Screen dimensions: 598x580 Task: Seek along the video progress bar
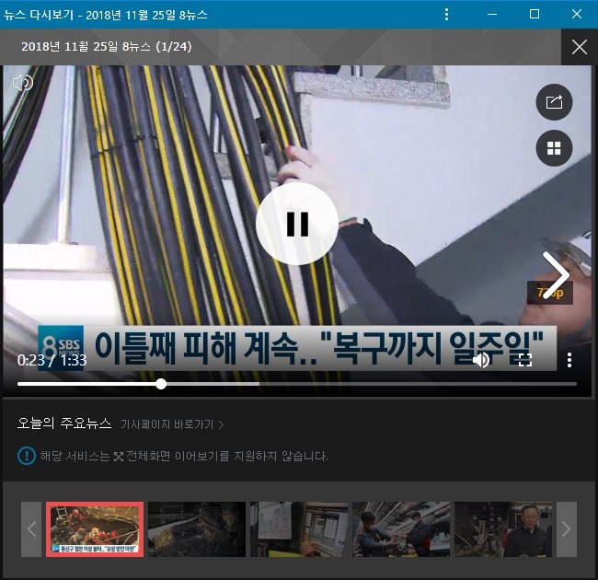point(297,384)
